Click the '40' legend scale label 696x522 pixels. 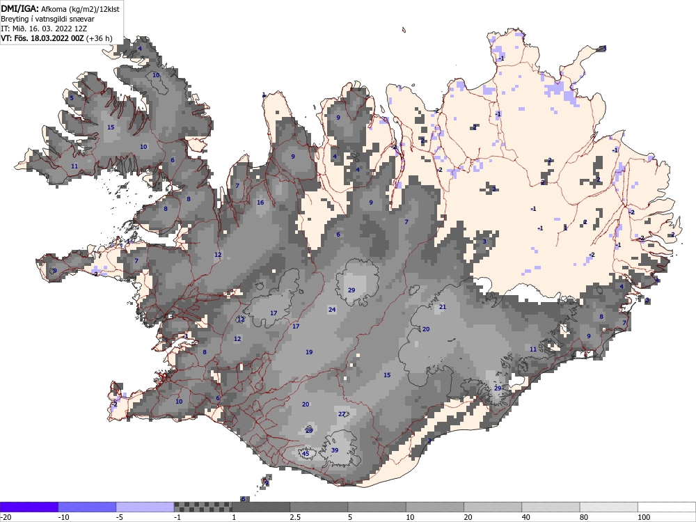coord(526,517)
